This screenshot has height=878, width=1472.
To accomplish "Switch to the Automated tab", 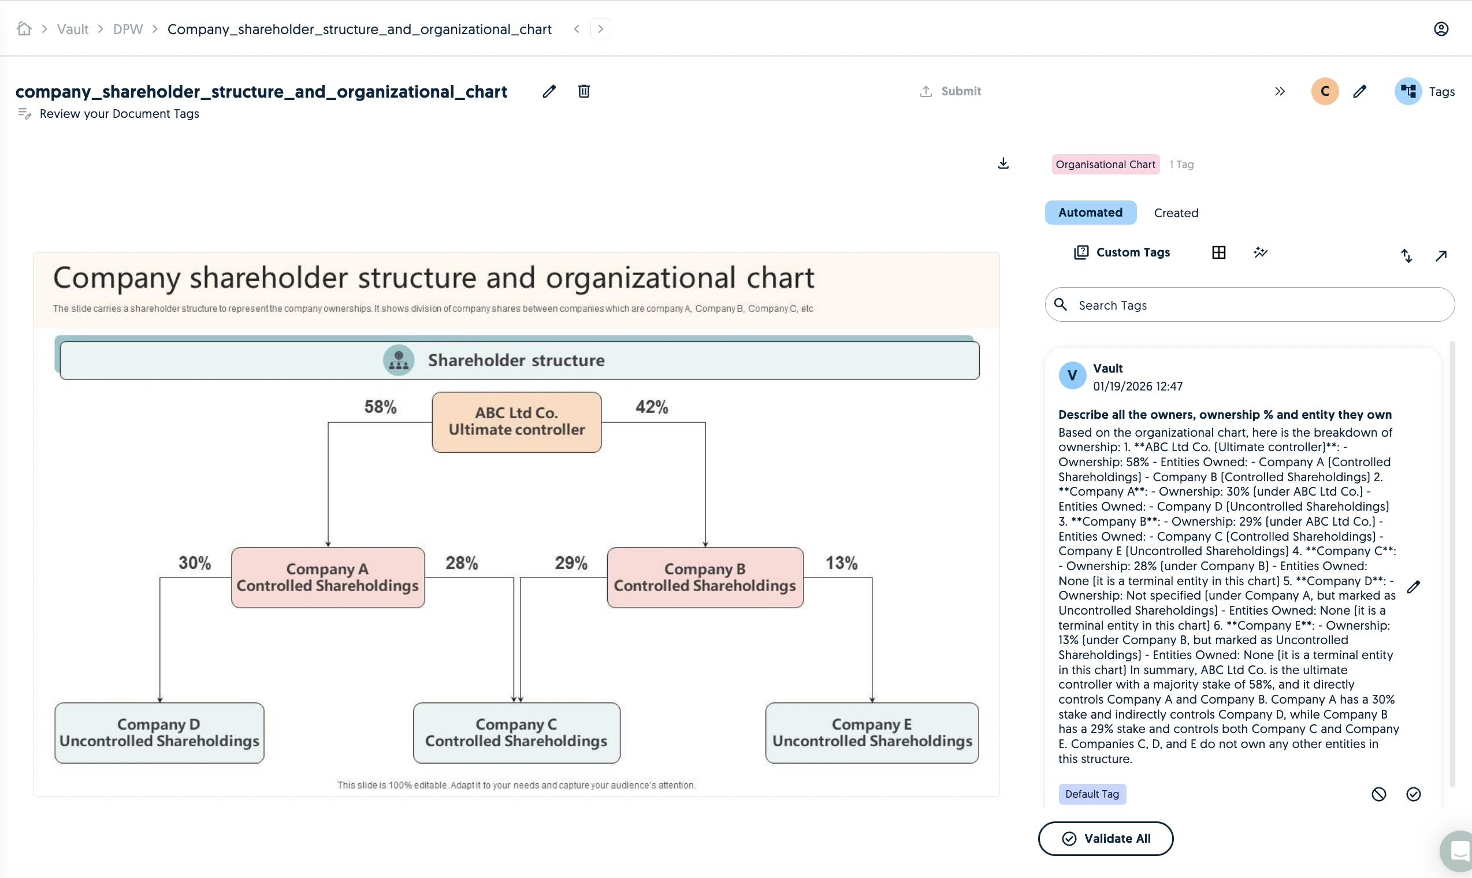I will click(1090, 213).
